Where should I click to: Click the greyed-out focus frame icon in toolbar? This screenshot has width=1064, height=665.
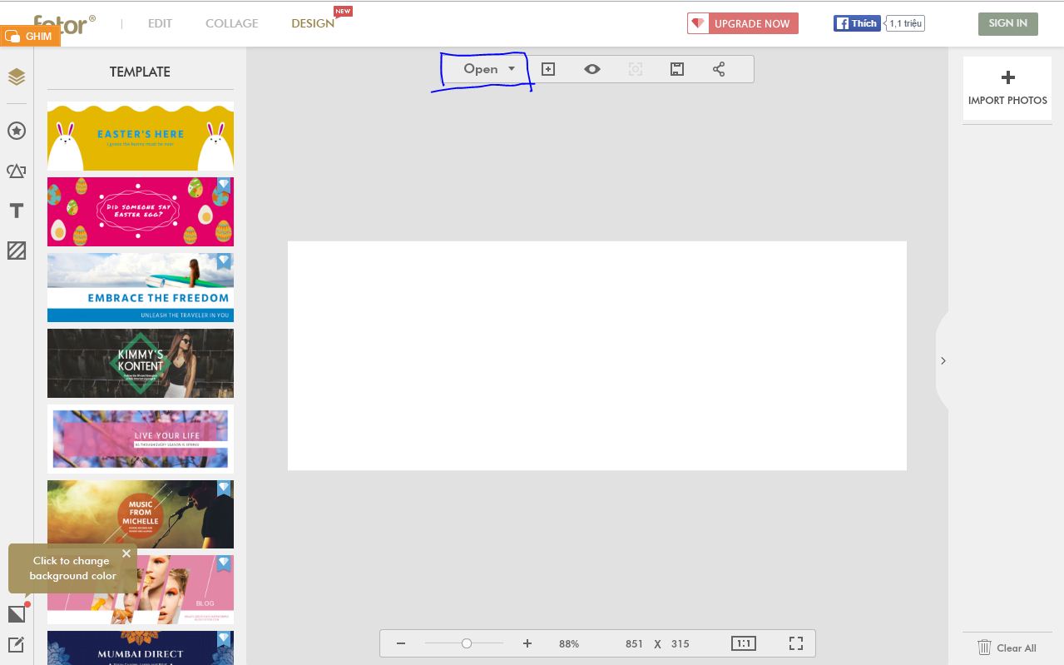point(636,69)
